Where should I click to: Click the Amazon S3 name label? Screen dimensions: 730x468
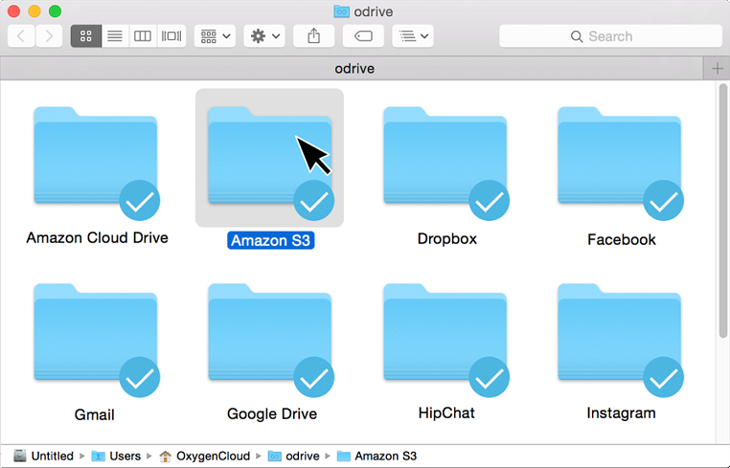[270, 240]
